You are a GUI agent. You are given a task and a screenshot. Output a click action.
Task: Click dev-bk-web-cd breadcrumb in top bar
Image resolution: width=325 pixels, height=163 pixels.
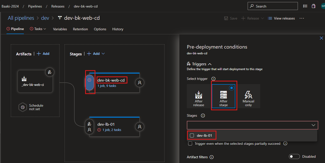tap(86, 6)
